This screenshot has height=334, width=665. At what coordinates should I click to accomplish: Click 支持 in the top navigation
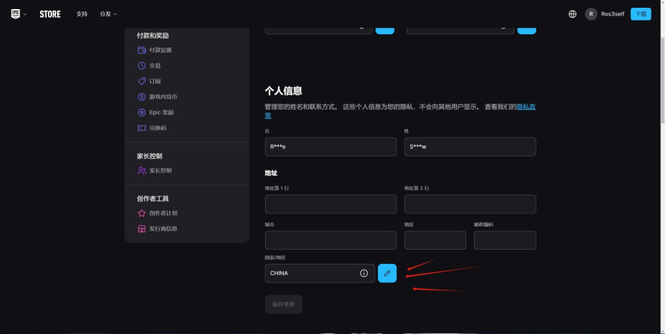pyautogui.click(x=82, y=14)
